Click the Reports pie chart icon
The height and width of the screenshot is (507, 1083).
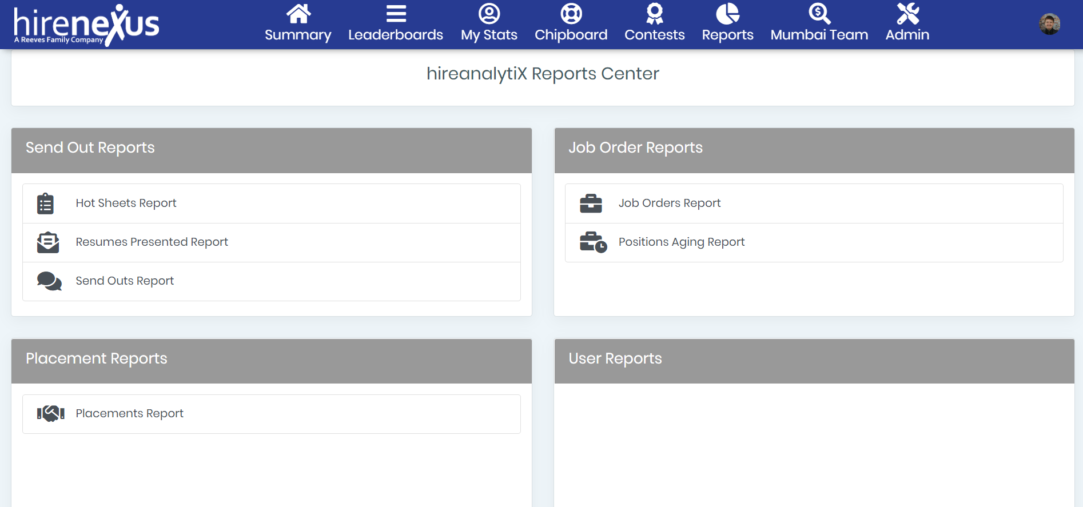click(x=728, y=13)
